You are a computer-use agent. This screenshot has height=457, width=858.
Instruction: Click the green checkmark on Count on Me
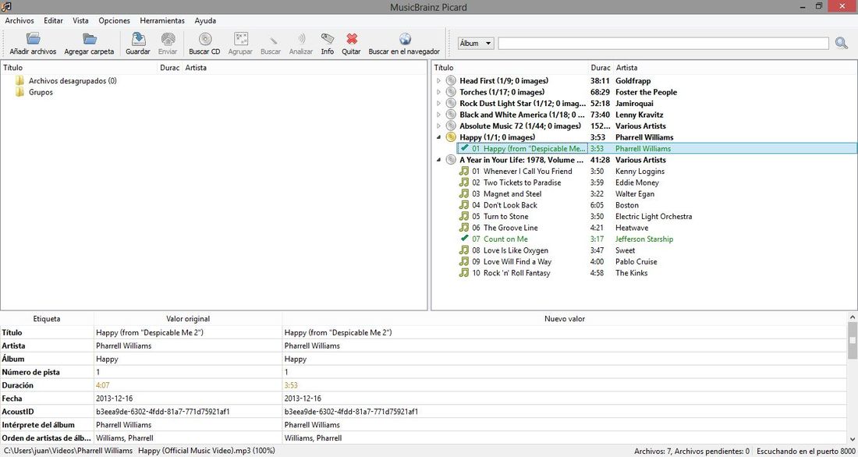[464, 239]
